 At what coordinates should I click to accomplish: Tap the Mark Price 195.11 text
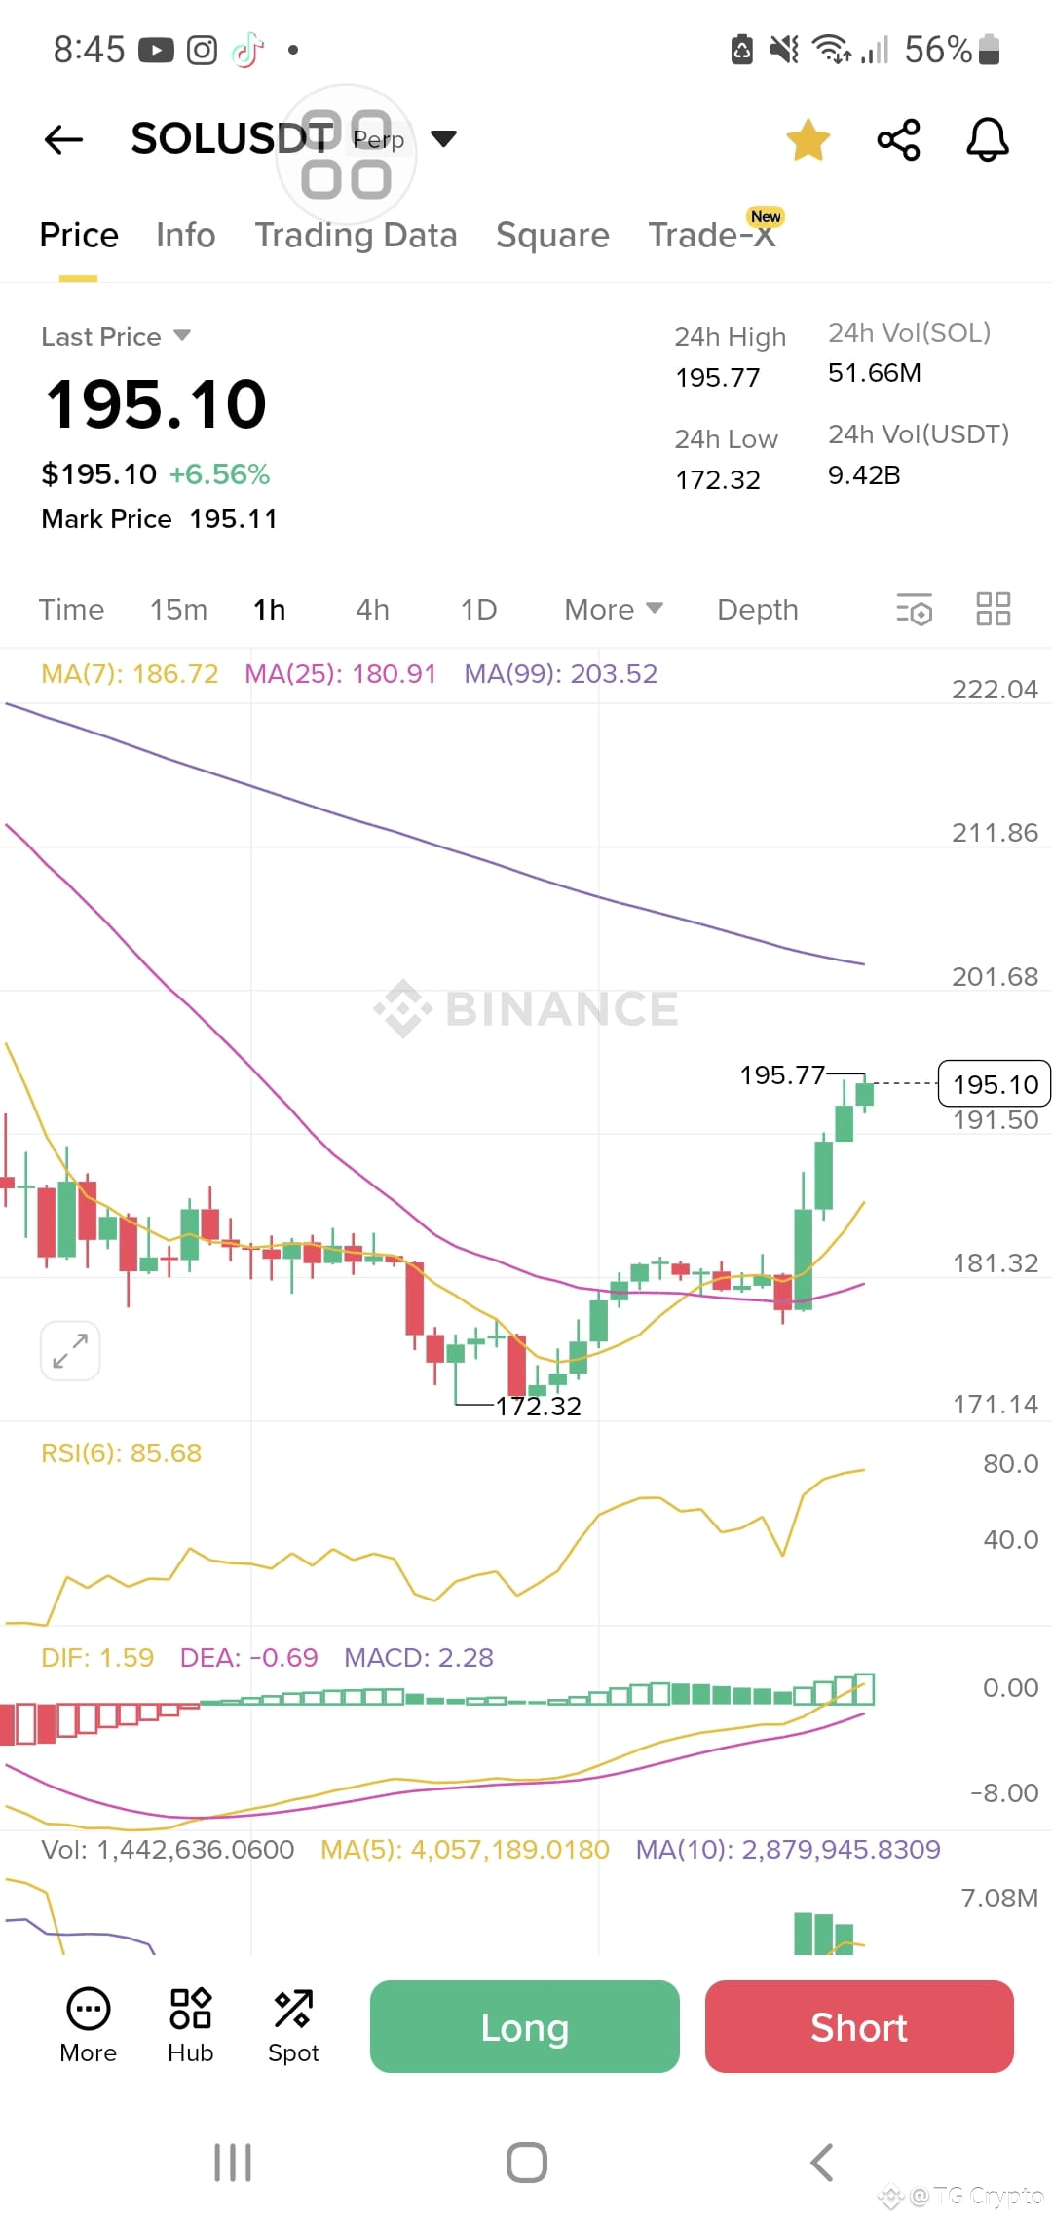pos(159,519)
